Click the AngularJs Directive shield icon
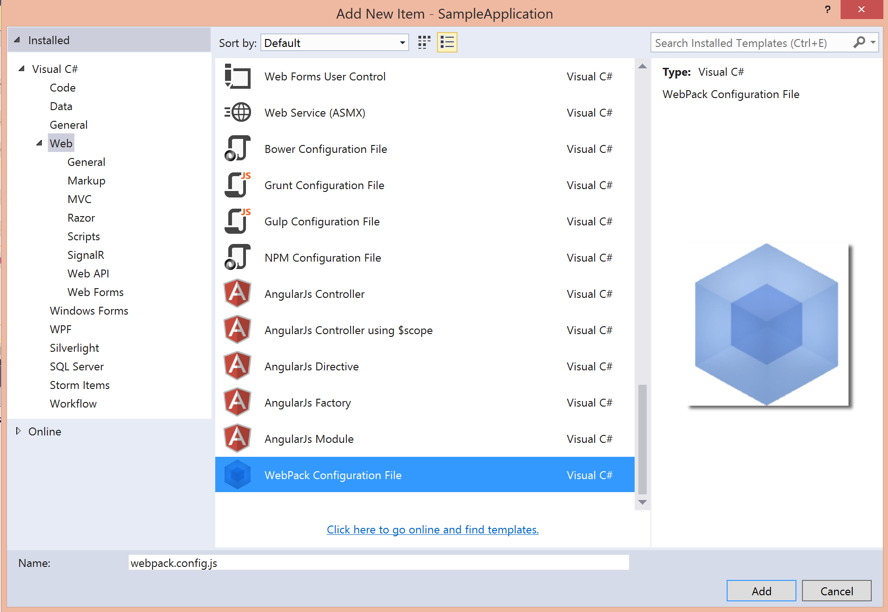 click(238, 366)
